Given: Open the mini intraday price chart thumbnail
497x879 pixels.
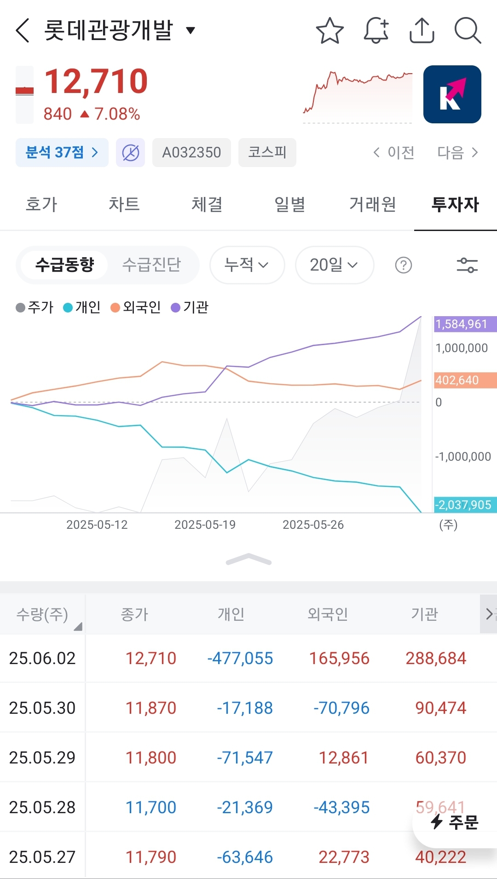Looking at the screenshot, I should pyautogui.click(x=358, y=96).
